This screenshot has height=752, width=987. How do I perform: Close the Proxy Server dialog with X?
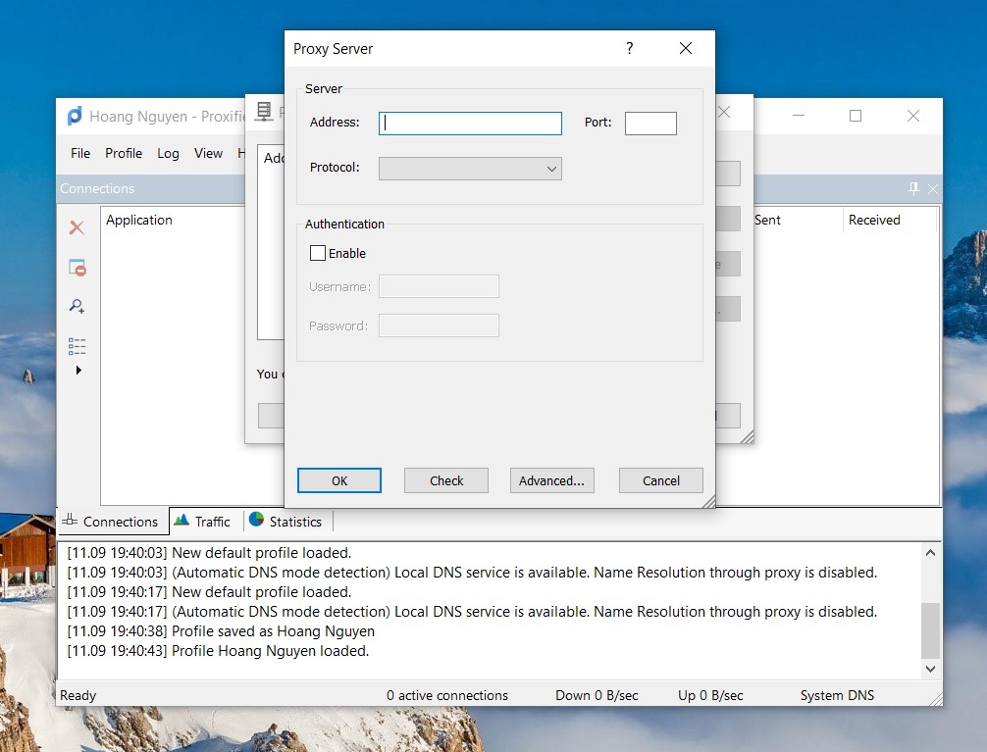click(686, 48)
